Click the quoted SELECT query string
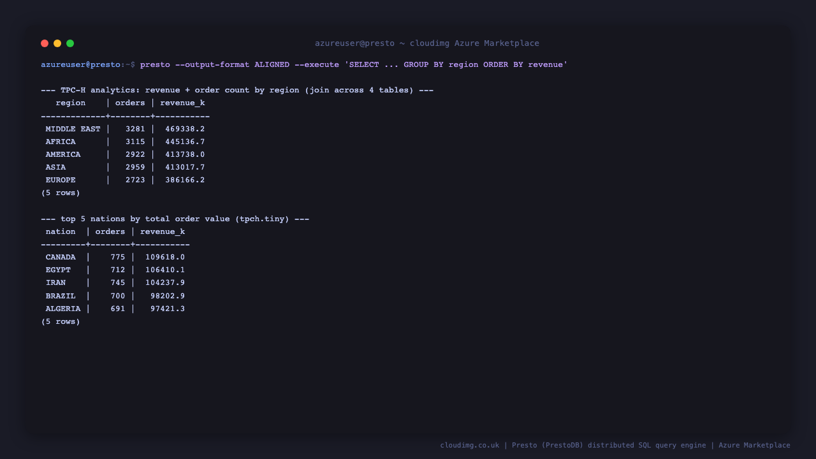Image resolution: width=816 pixels, height=459 pixels. pos(456,64)
